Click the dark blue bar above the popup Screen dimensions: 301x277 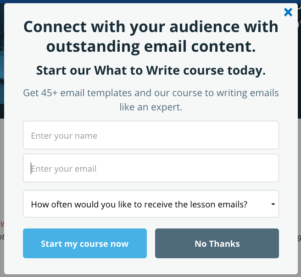(150, 1)
